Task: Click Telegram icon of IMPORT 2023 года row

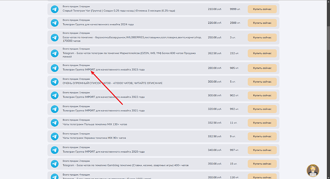Action: coord(55,68)
